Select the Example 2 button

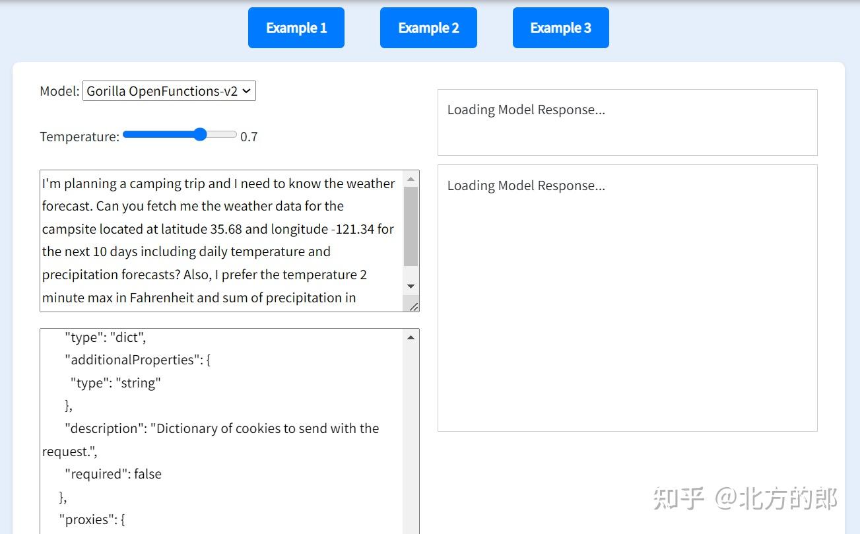[428, 27]
